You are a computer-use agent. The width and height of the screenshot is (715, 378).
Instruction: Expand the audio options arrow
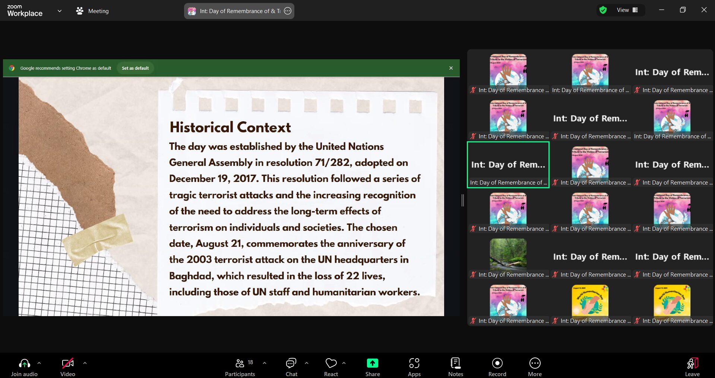39,363
